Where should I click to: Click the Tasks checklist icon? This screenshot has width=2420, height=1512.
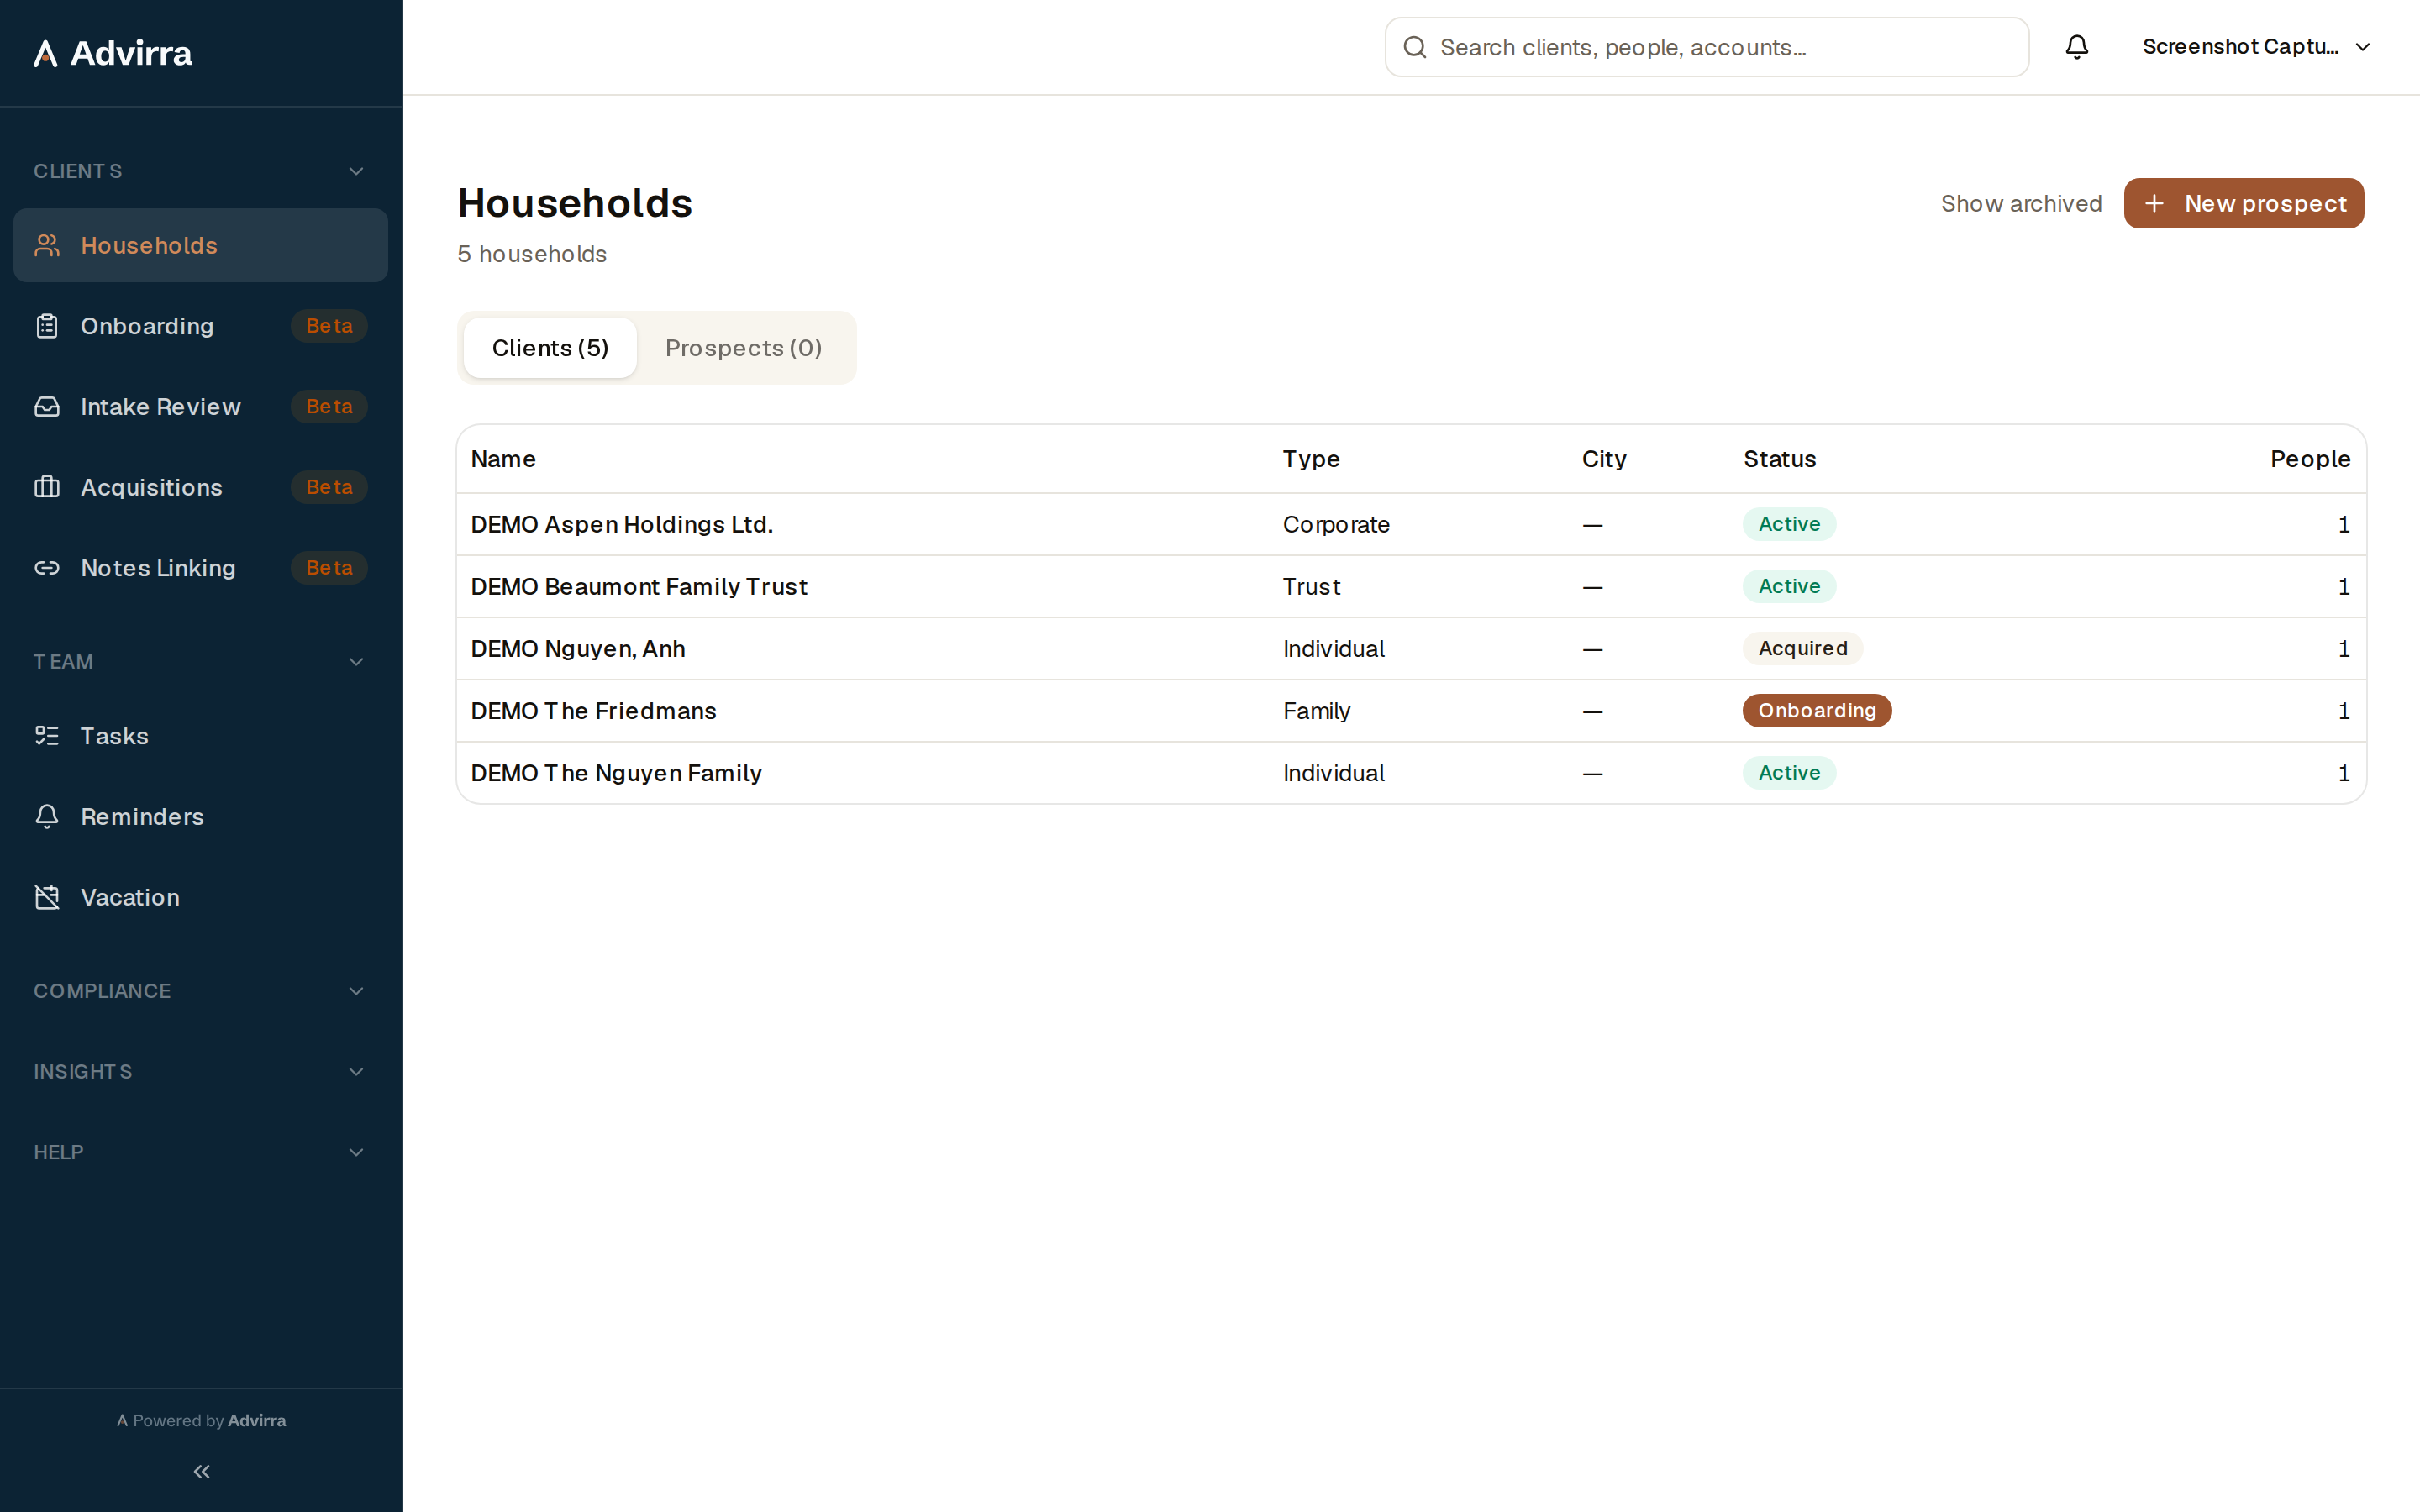(x=47, y=736)
